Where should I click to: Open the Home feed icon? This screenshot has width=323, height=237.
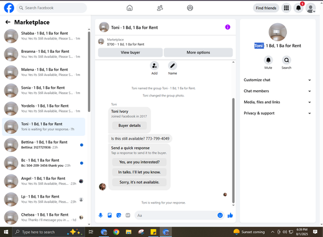129,8
